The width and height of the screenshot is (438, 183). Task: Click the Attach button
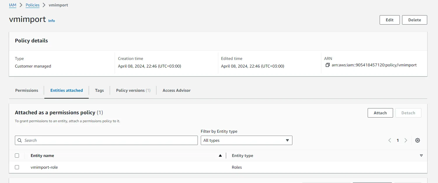(x=380, y=113)
